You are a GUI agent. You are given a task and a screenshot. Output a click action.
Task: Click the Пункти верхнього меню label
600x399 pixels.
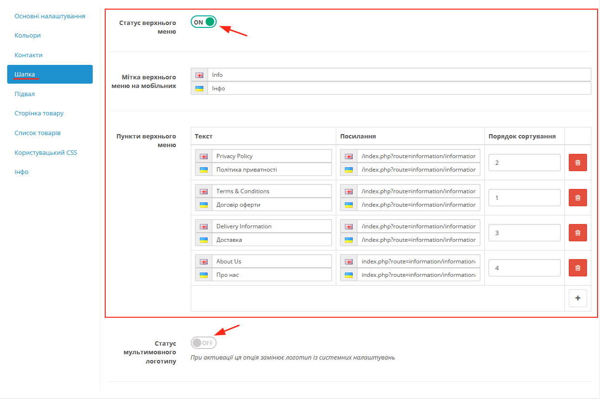pyautogui.click(x=147, y=141)
